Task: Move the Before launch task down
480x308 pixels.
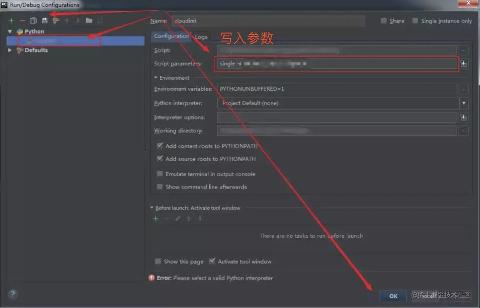Action: point(200,219)
